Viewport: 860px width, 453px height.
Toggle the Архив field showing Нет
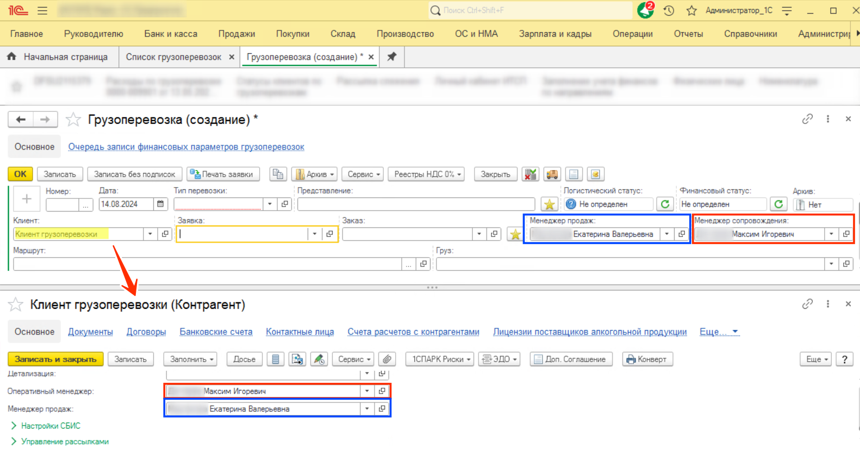click(x=823, y=204)
